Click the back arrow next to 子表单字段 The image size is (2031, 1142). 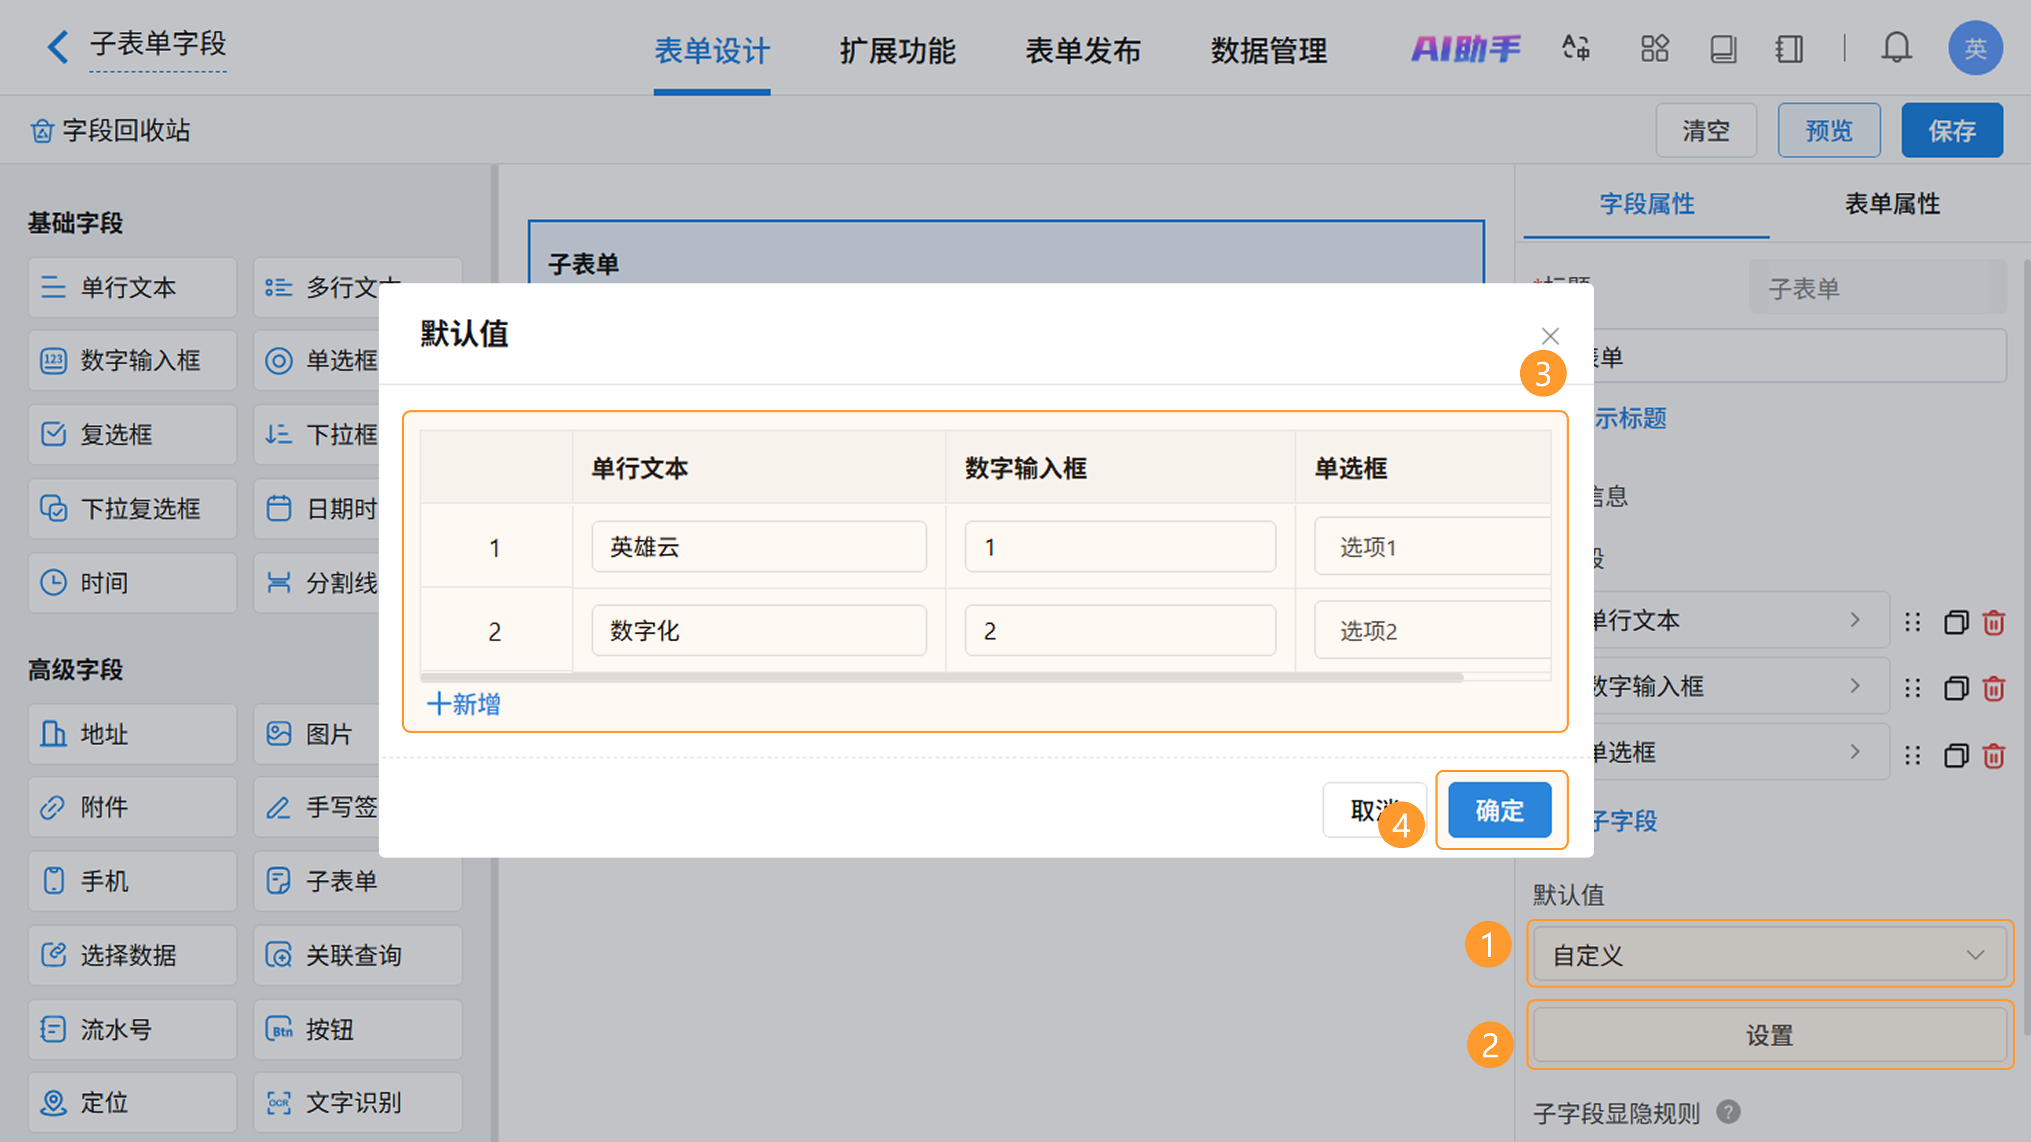pos(57,47)
